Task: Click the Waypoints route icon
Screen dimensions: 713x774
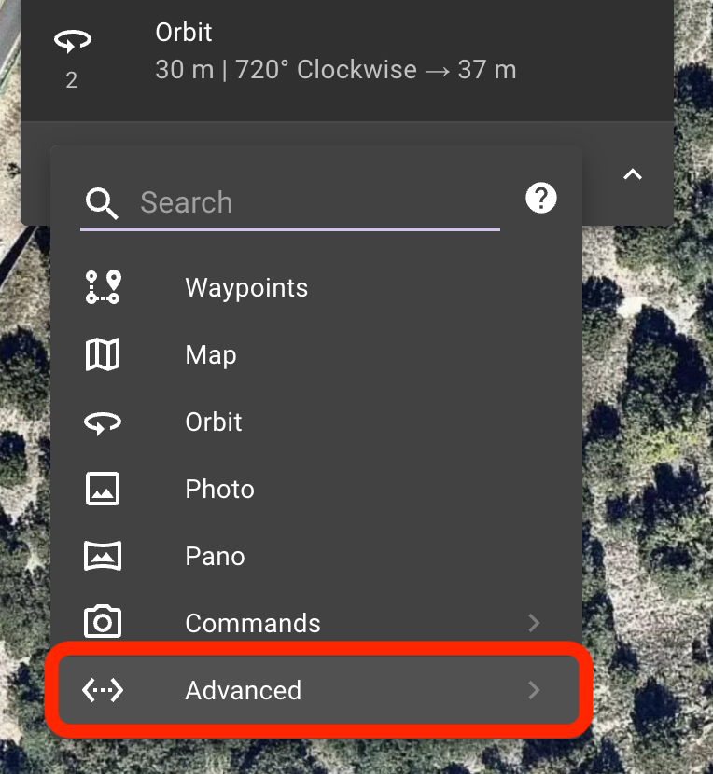Action: [x=103, y=287]
